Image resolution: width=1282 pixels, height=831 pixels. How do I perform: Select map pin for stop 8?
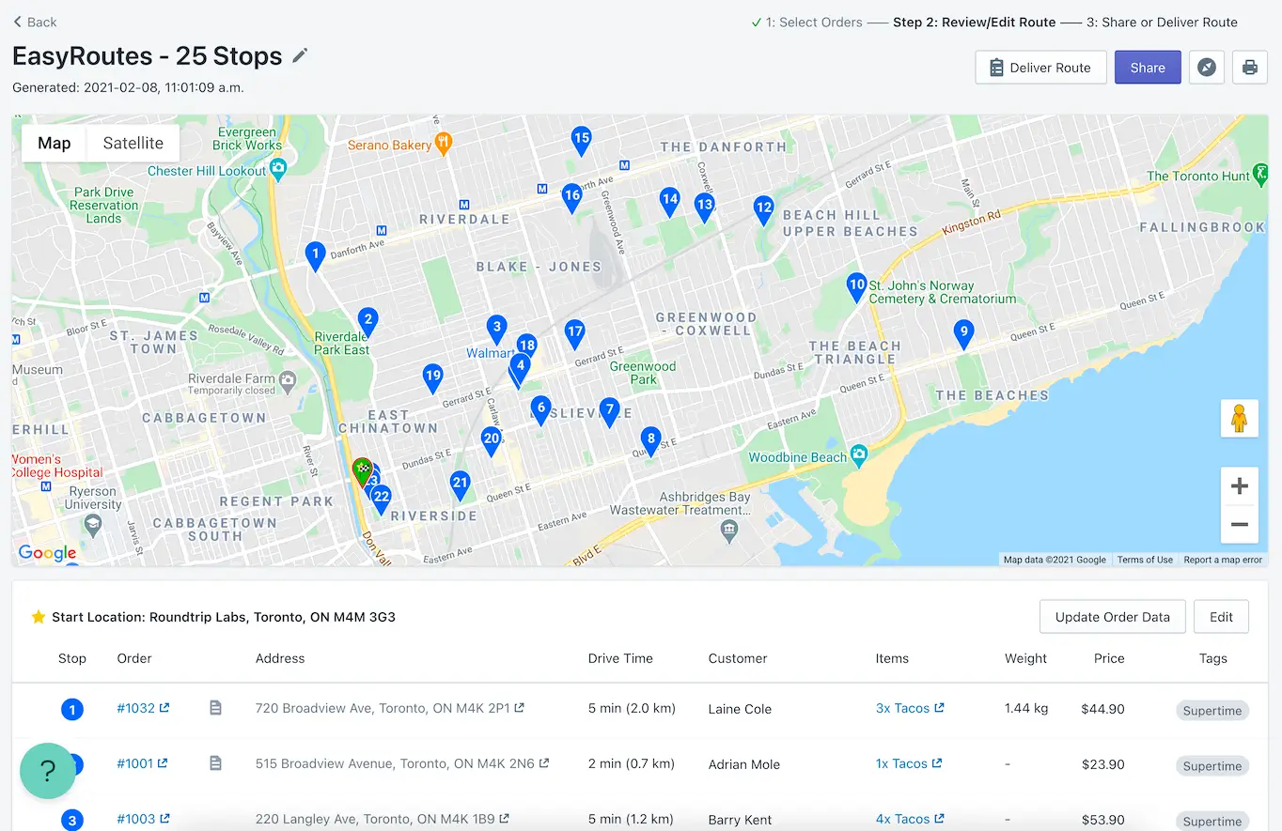(649, 441)
